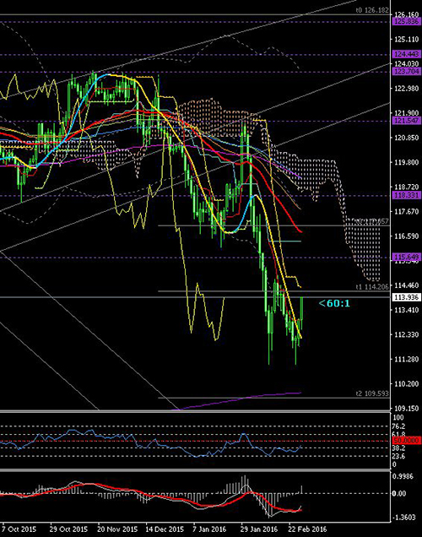Select the 125.836 purple price level tag
This screenshot has width=422, height=537.
pos(407,22)
